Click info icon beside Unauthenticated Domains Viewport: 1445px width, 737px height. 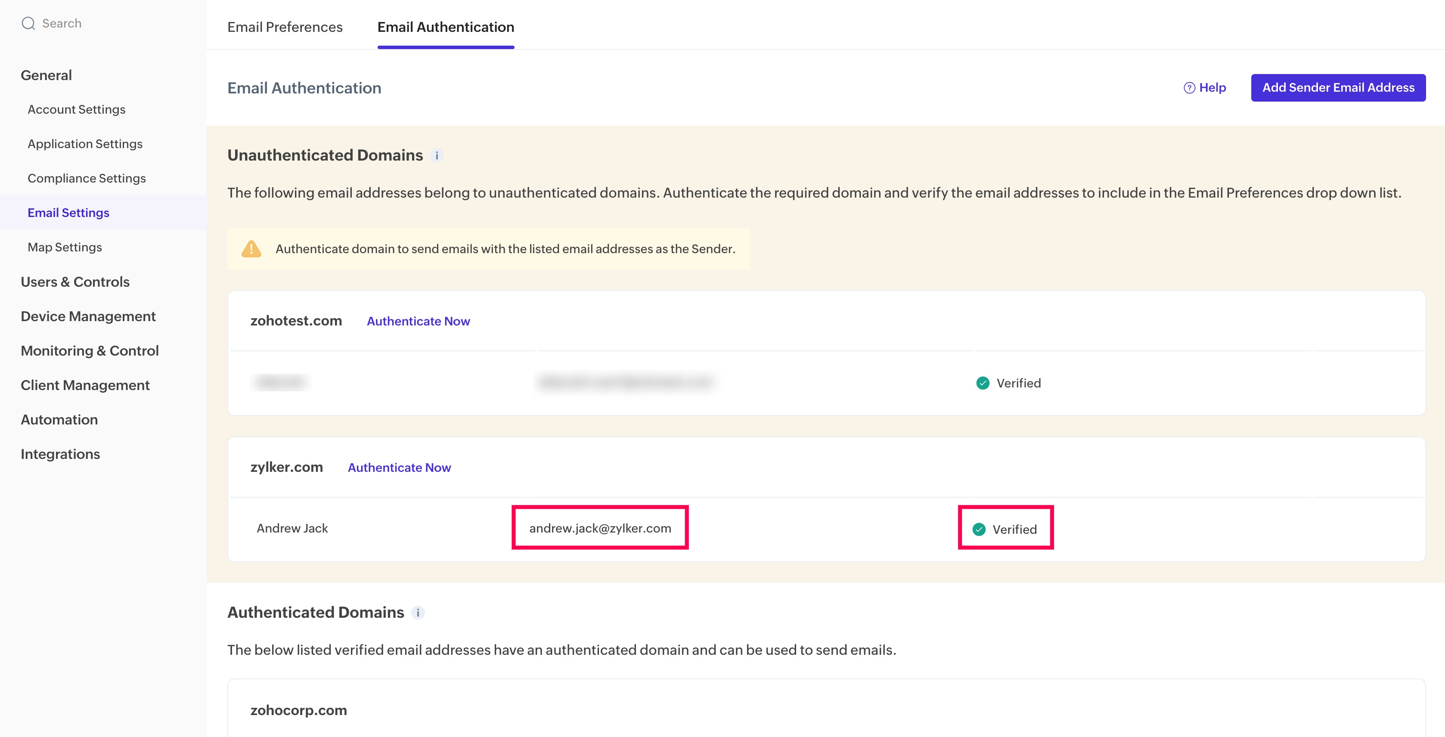tap(437, 156)
